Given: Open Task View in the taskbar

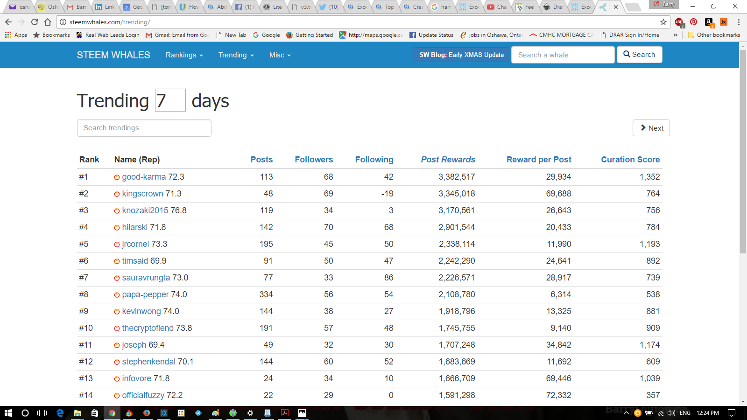Looking at the screenshot, I should tap(42, 413).
